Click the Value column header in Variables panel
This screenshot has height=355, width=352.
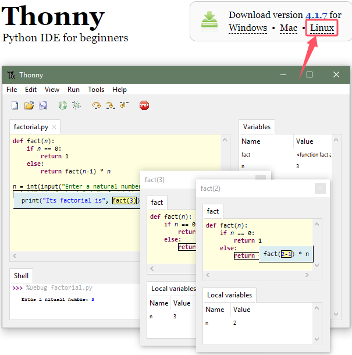(x=312, y=141)
